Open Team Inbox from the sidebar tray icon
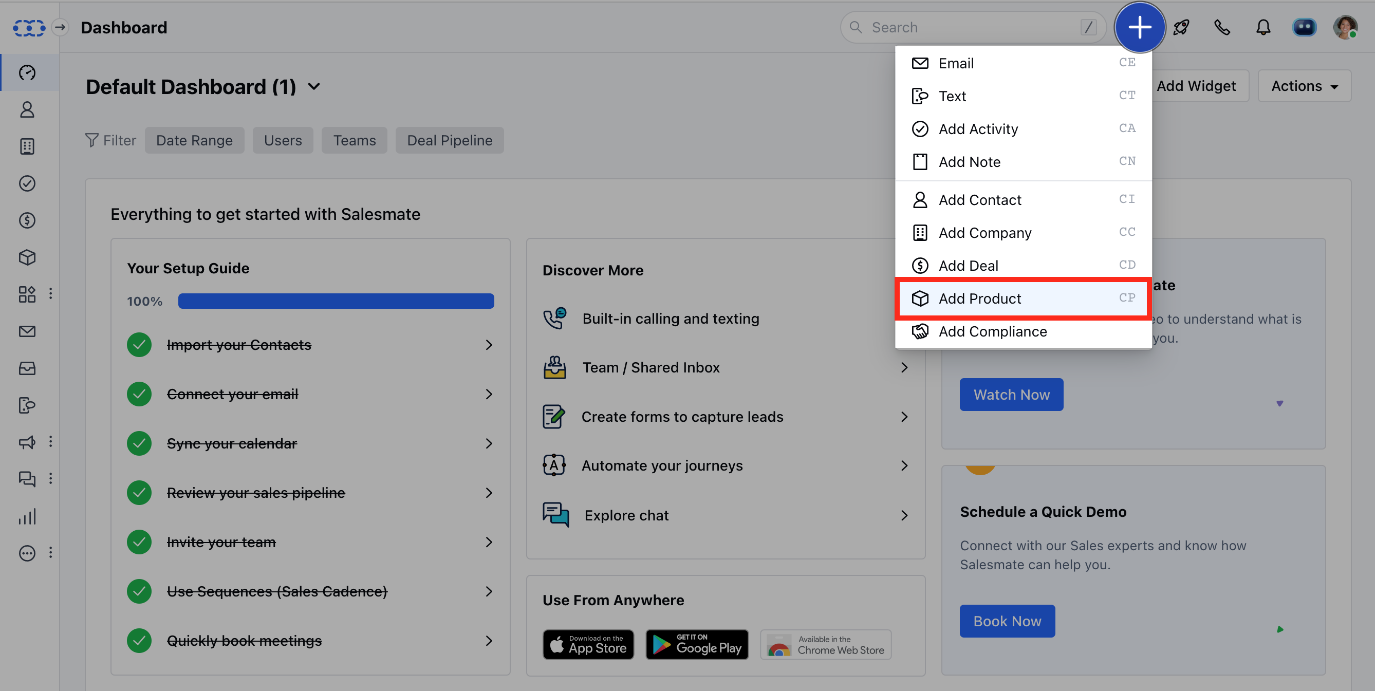The width and height of the screenshot is (1375, 691). pyautogui.click(x=27, y=368)
